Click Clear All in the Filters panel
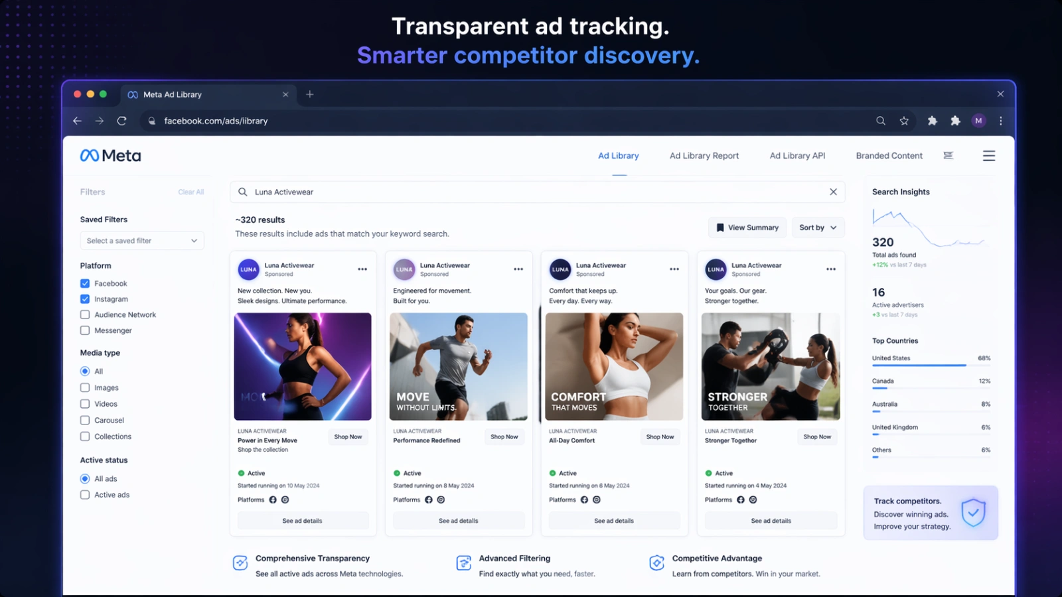Viewport: 1062px width, 597px height. (190, 192)
